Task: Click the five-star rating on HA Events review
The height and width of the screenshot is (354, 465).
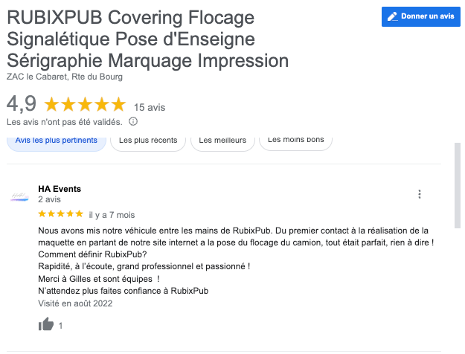Action: [x=61, y=214]
